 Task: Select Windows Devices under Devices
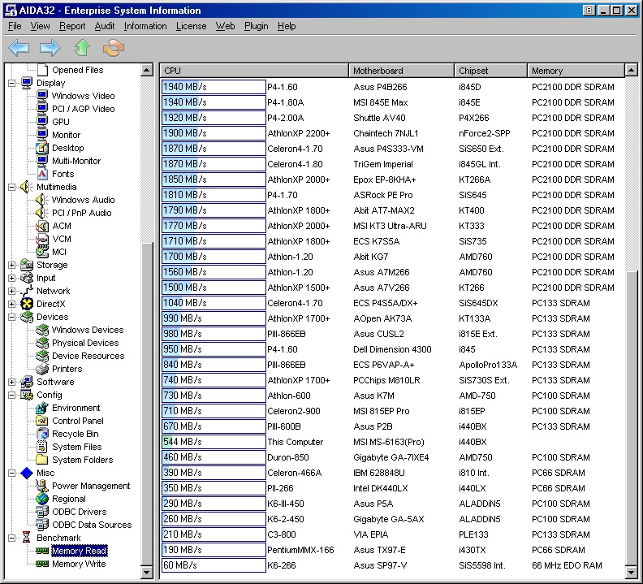click(x=87, y=330)
